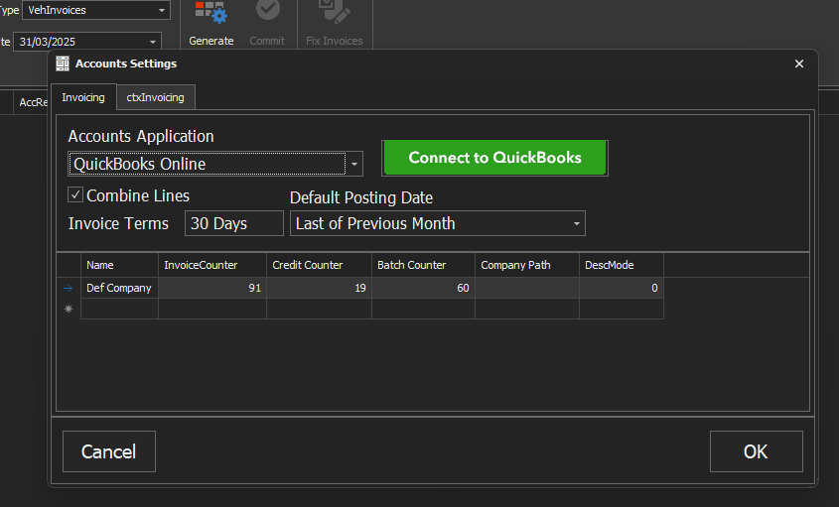Open the VehInvoices type dropdown
This screenshot has height=507, width=839.
(162, 10)
